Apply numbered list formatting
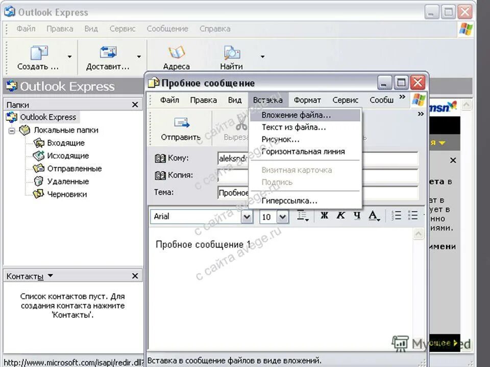 397,215
